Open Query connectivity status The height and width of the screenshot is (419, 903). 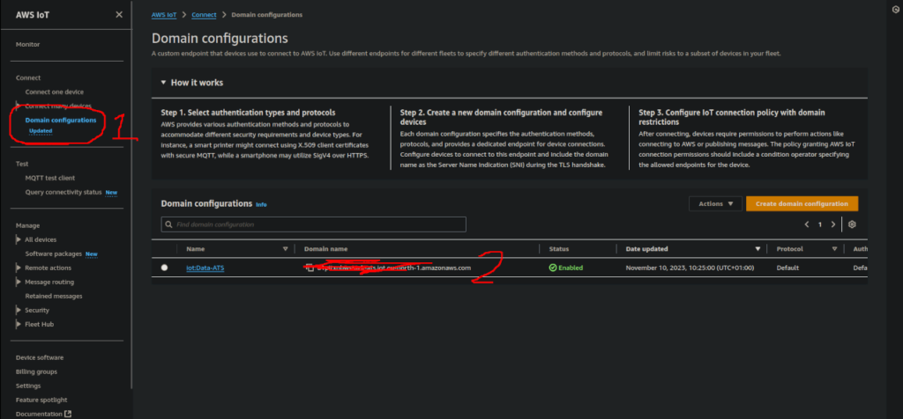point(63,192)
